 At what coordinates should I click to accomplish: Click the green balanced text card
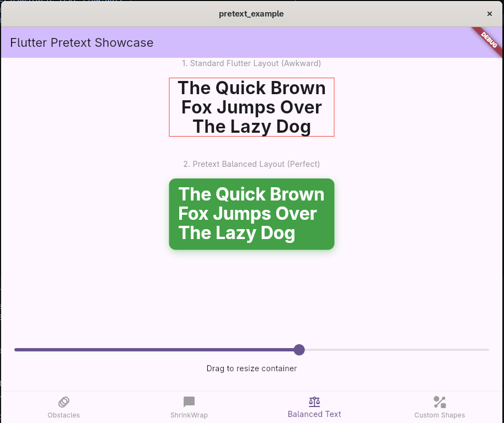[251, 214]
